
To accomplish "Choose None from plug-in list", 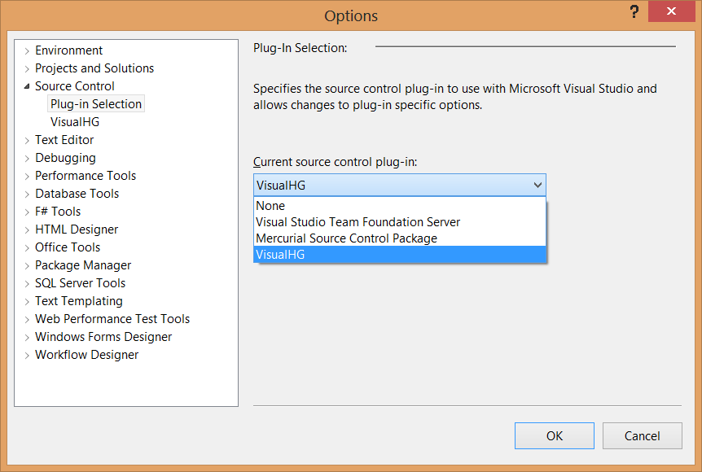I will [270, 206].
